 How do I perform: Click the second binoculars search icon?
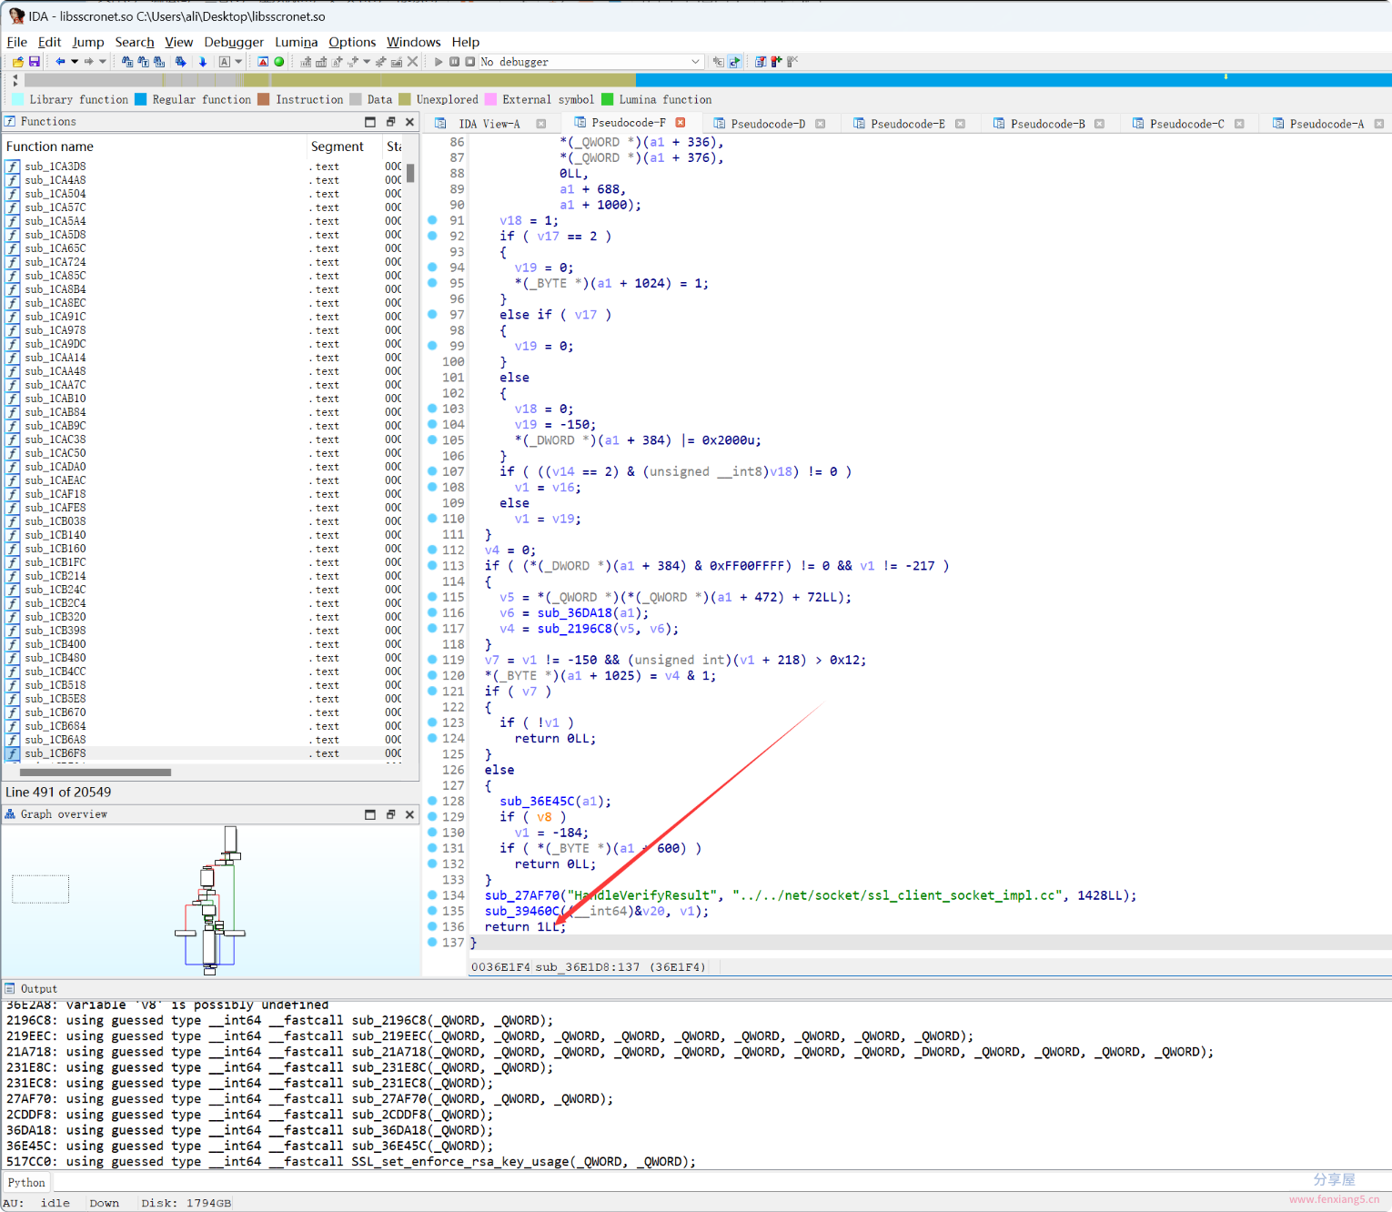[x=143, y=62]
